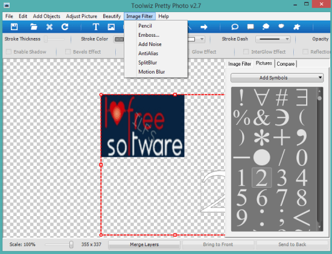Screen dimensions: 332x254
Task: Click the Add Picture toolbar icon
Action: (111, 27)
